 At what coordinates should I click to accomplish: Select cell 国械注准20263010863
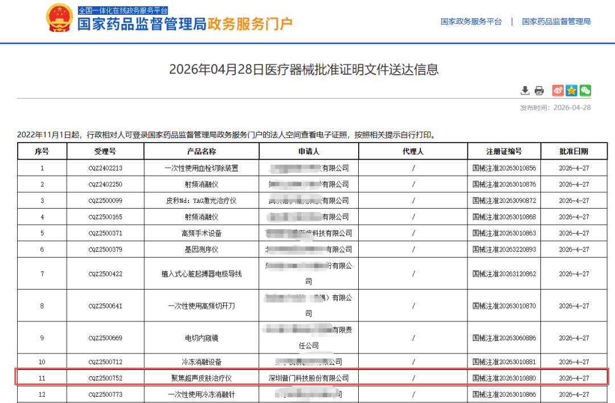(x=504, y=233)
